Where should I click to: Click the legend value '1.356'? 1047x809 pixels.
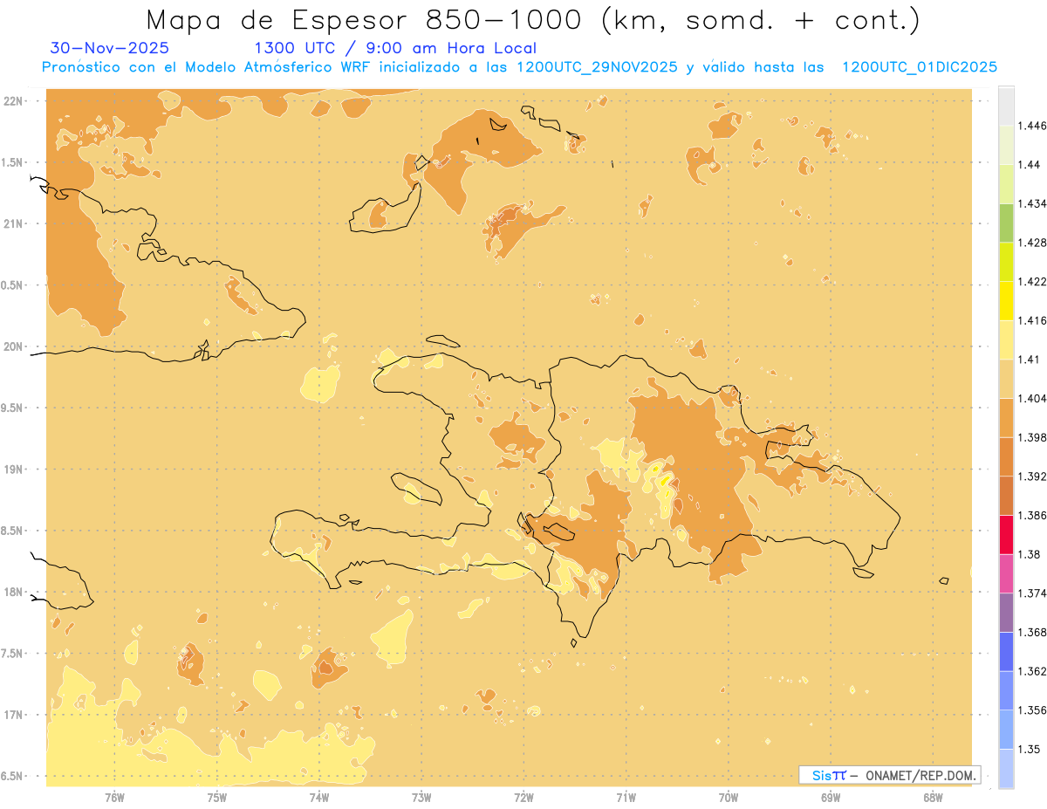pos(1032,710)
